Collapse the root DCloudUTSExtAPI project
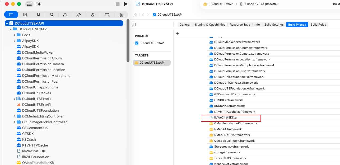The width and height of the screenshot is (340, 165). click(7, 23)
